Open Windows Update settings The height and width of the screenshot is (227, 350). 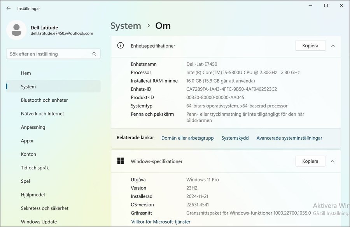point(53,222)
